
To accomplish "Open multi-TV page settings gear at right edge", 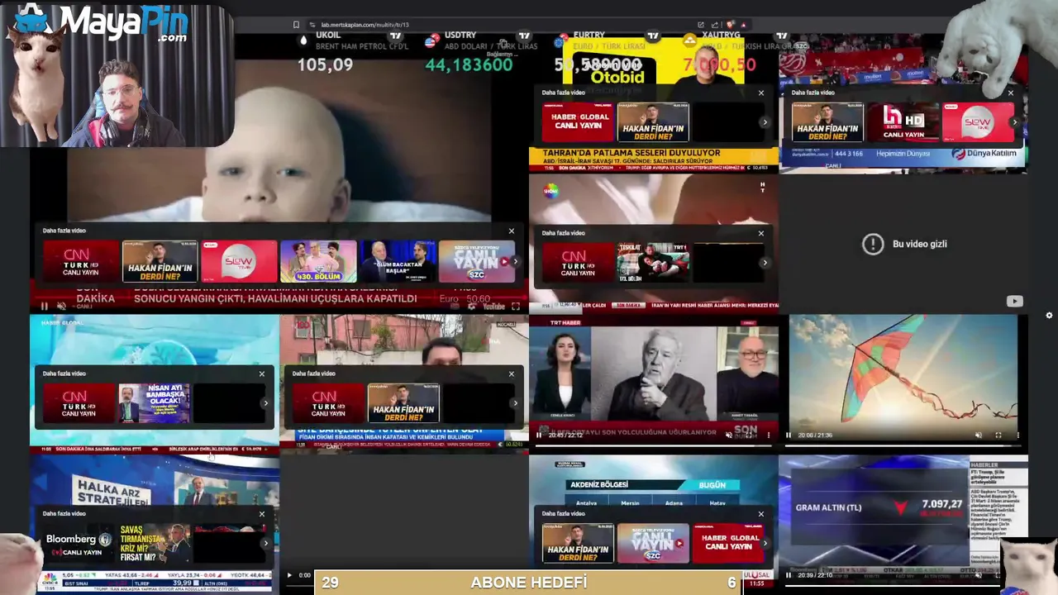I will point(1049,315).
